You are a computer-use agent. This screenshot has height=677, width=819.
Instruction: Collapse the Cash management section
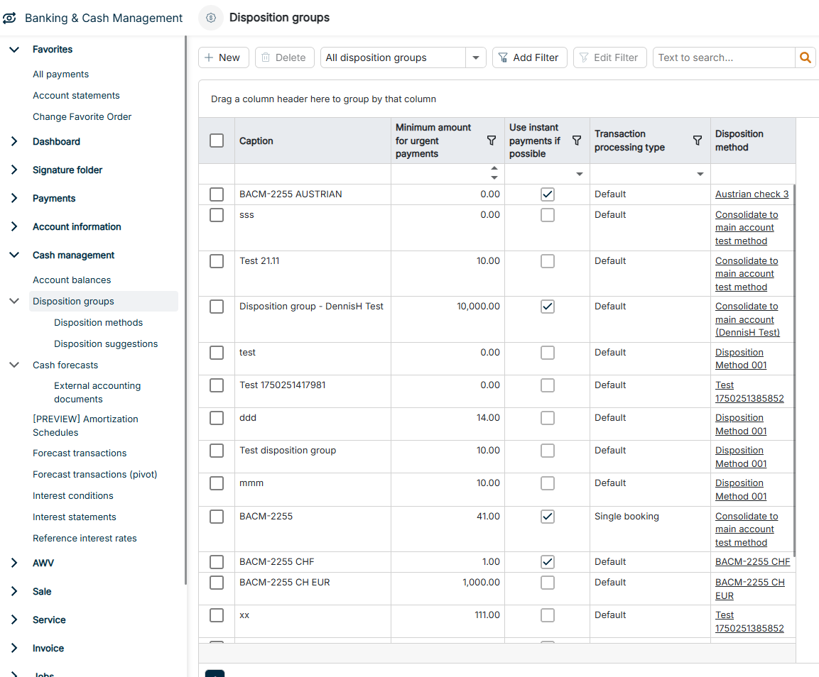(x=14, y=255)
